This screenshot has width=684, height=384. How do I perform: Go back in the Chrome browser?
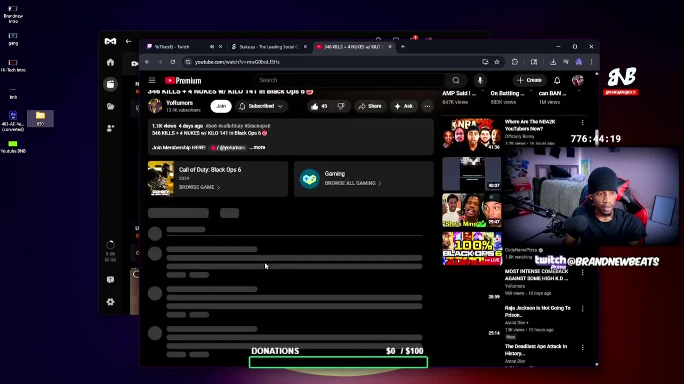pyautogui.click(x=147, y=62)
